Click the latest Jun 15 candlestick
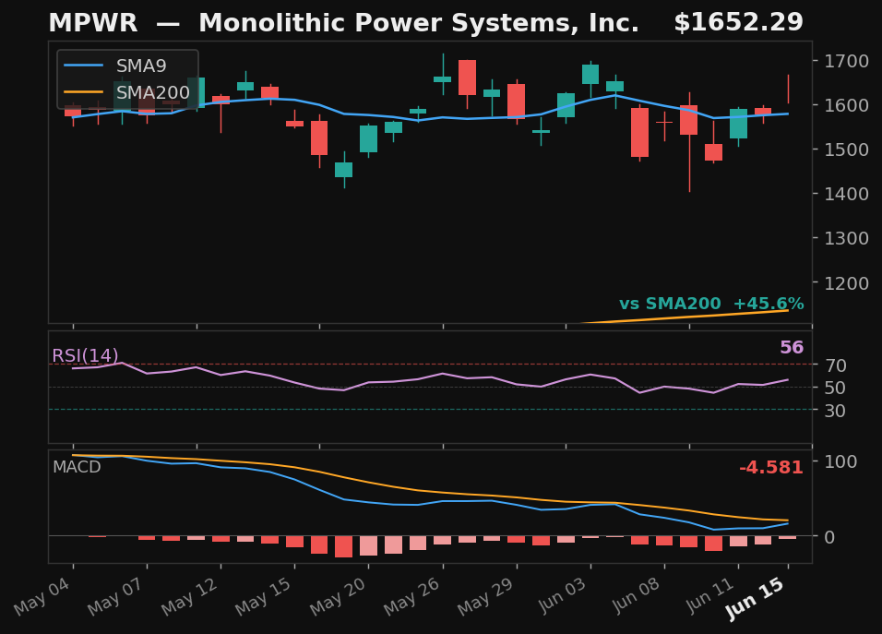882x634 pixels. point(788,89)
